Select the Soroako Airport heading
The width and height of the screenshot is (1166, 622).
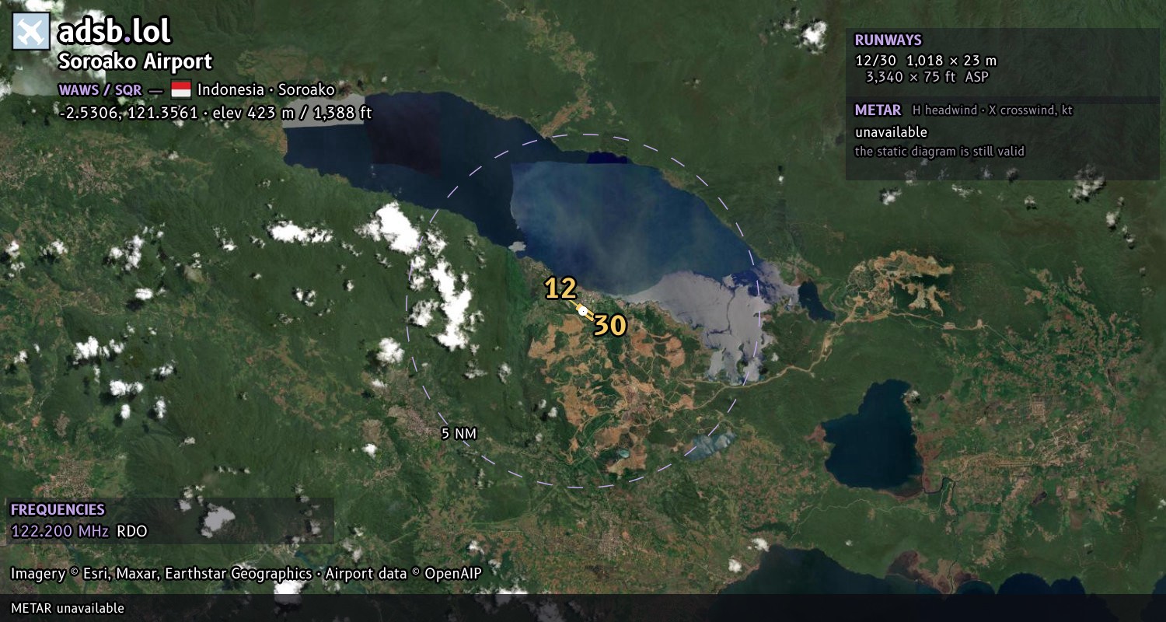click(135, 62)
